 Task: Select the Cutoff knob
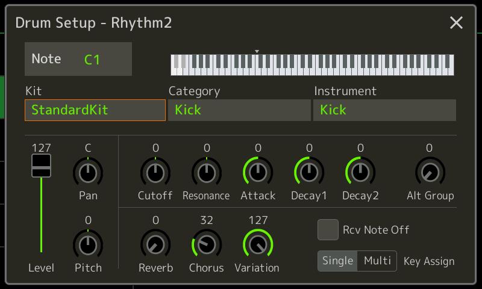(155, 172)
